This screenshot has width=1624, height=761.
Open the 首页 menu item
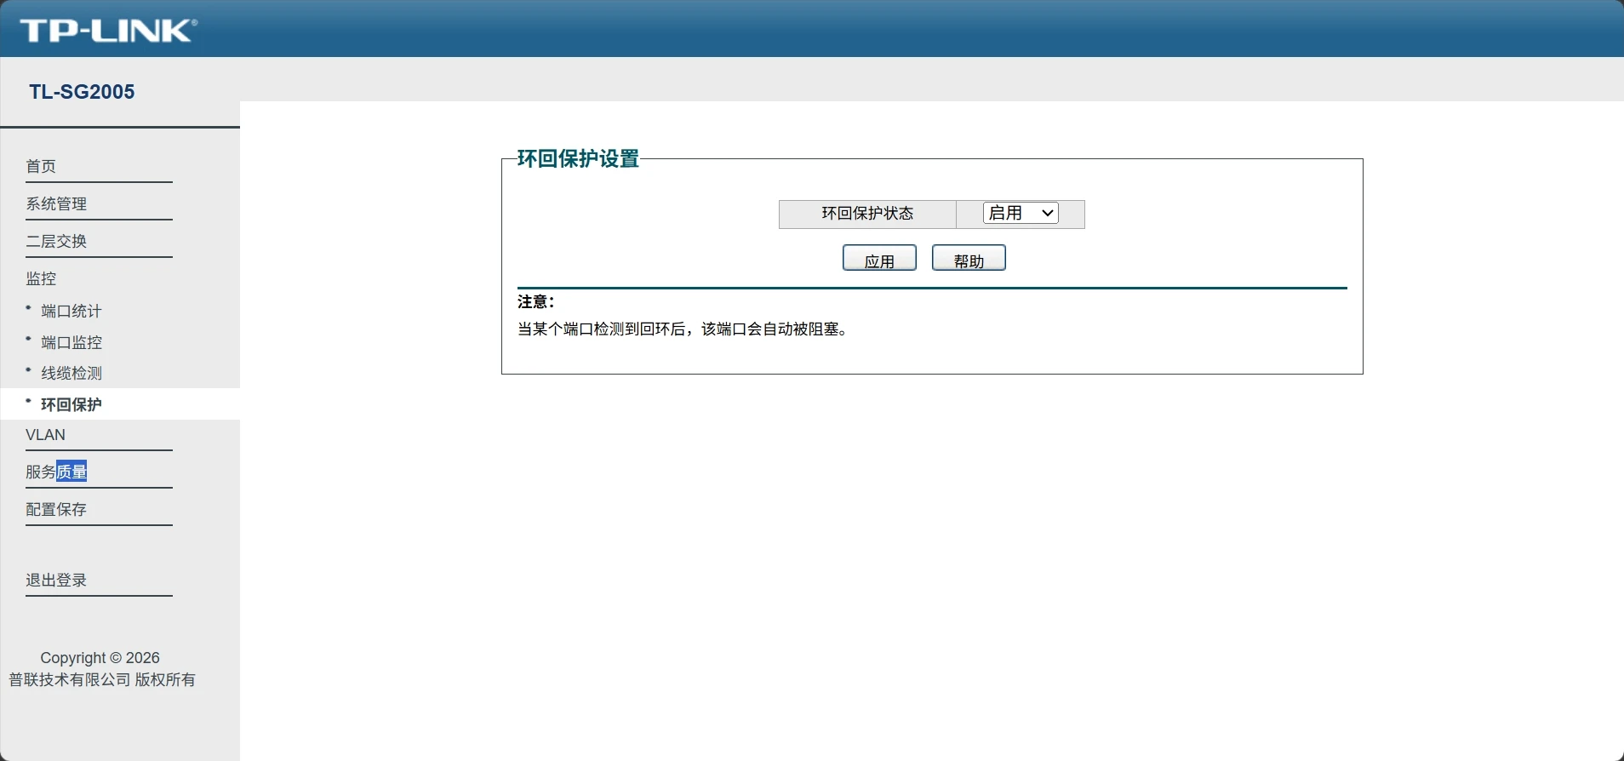coord(41,166)
